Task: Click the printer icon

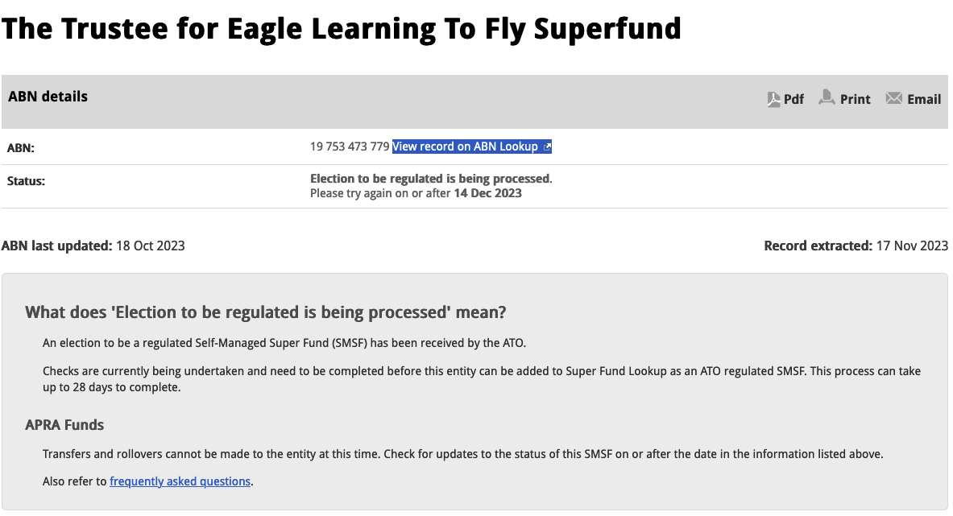Action: point(827,98)
